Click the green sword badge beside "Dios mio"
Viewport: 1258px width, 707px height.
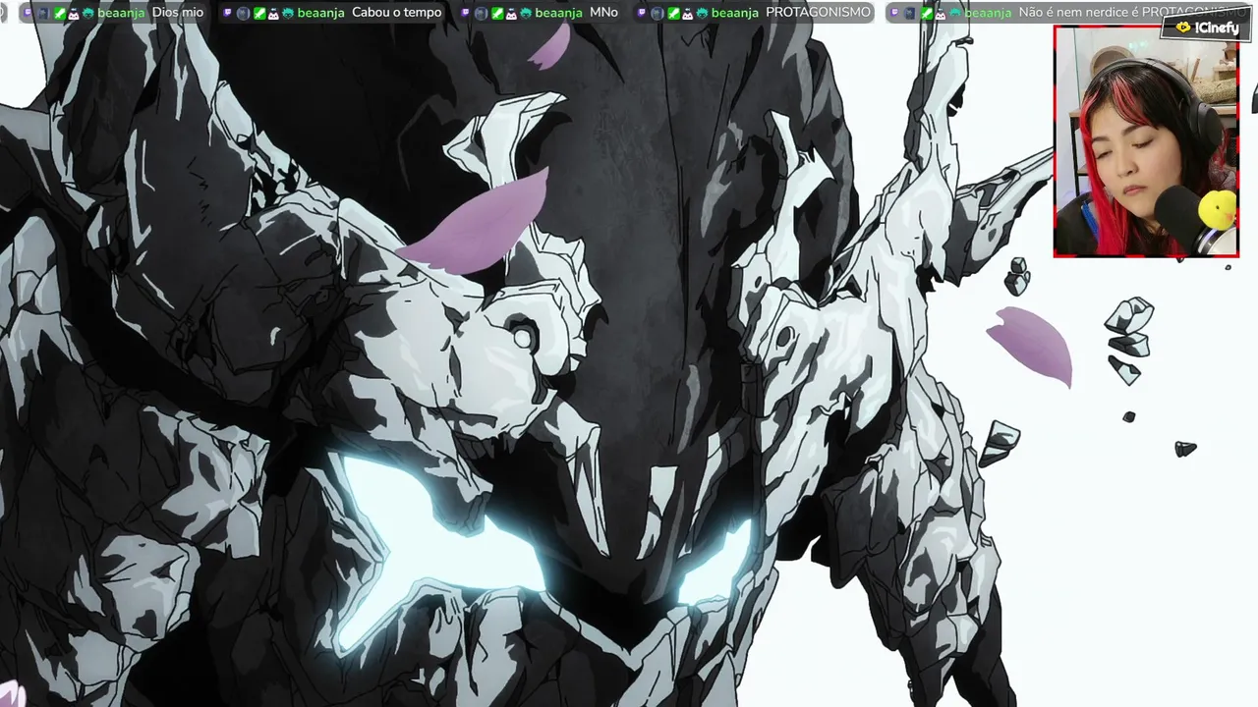[x=60, y=13]
